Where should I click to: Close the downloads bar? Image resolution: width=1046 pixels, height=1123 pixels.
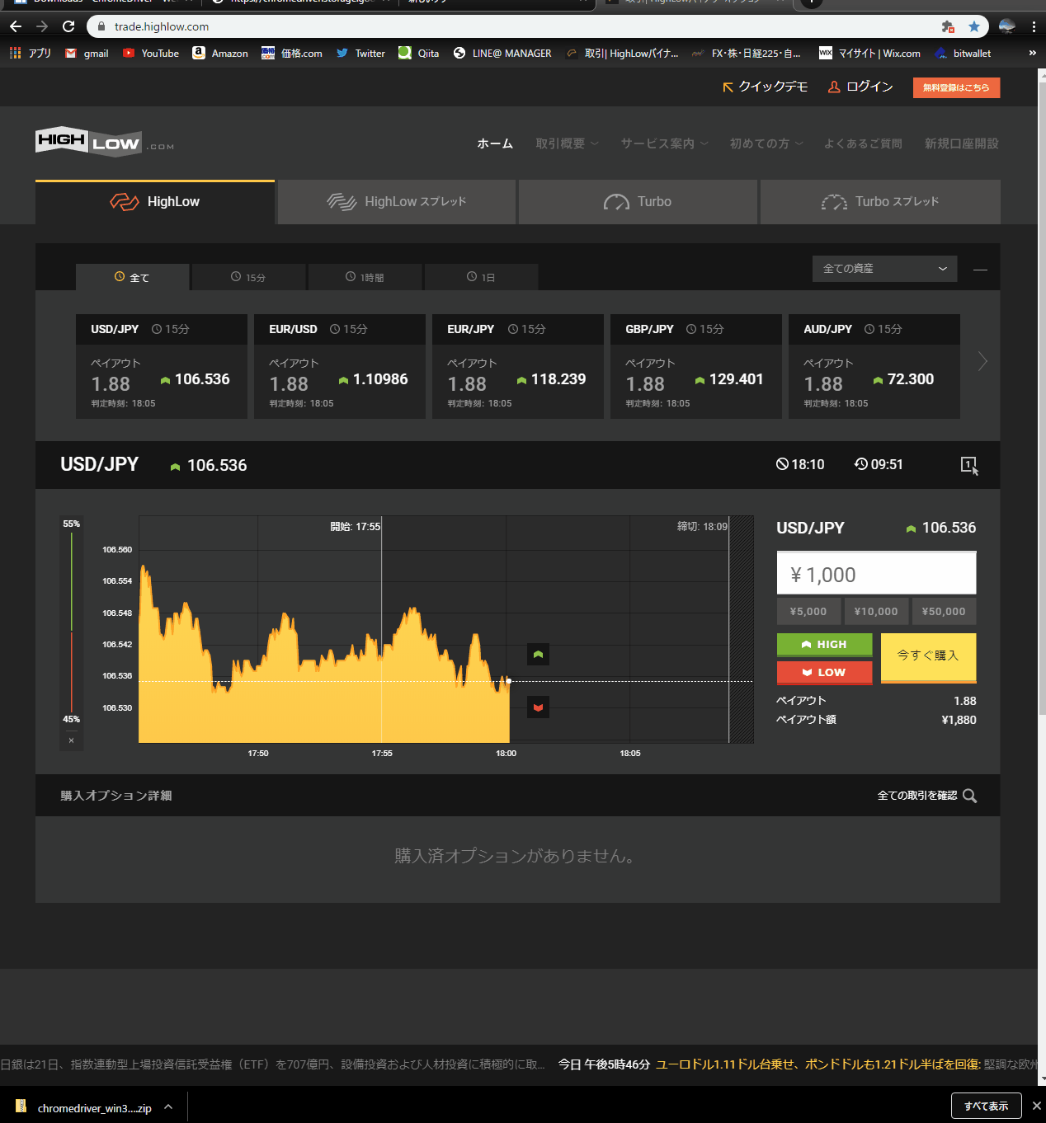(1037, 1106)
